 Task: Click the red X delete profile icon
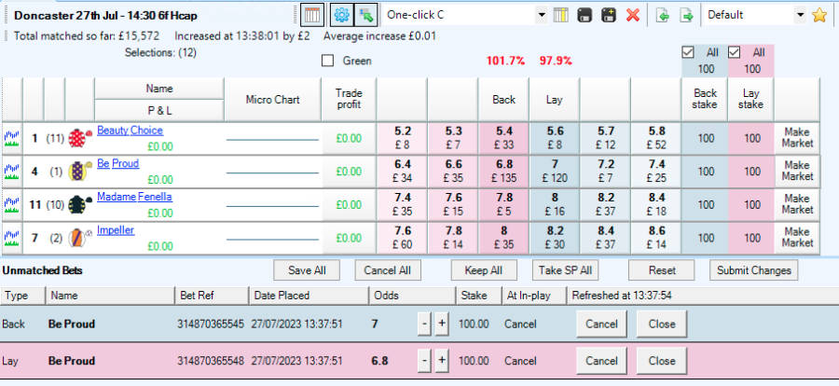[632, 15]
